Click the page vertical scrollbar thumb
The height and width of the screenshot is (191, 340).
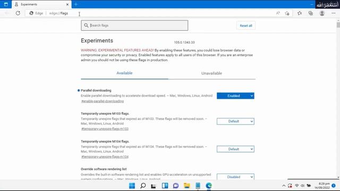coord(338,25)
